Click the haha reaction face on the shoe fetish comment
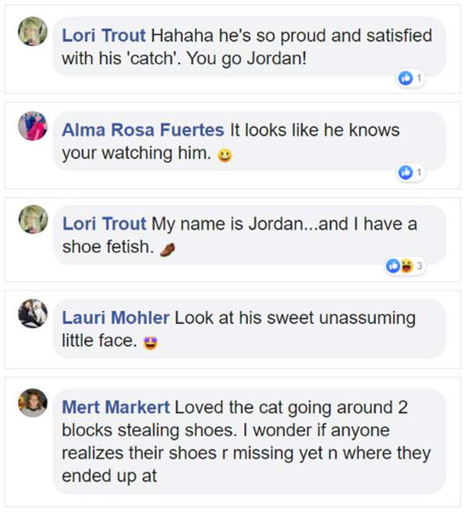Image resolution: width=468 pixels, height=515 pixels. (406, 267)
